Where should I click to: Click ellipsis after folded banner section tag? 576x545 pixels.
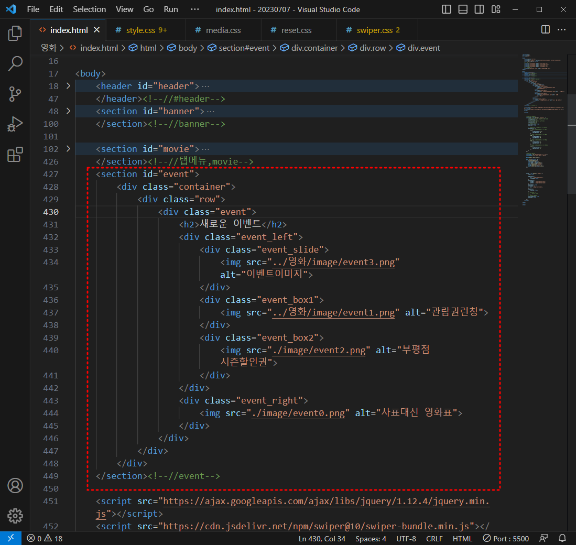[211, 111]
